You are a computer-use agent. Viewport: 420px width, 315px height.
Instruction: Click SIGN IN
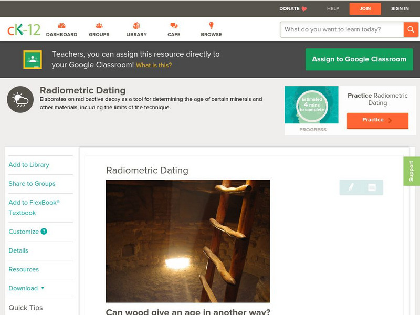pyautogui.click(x=400, y=8)
